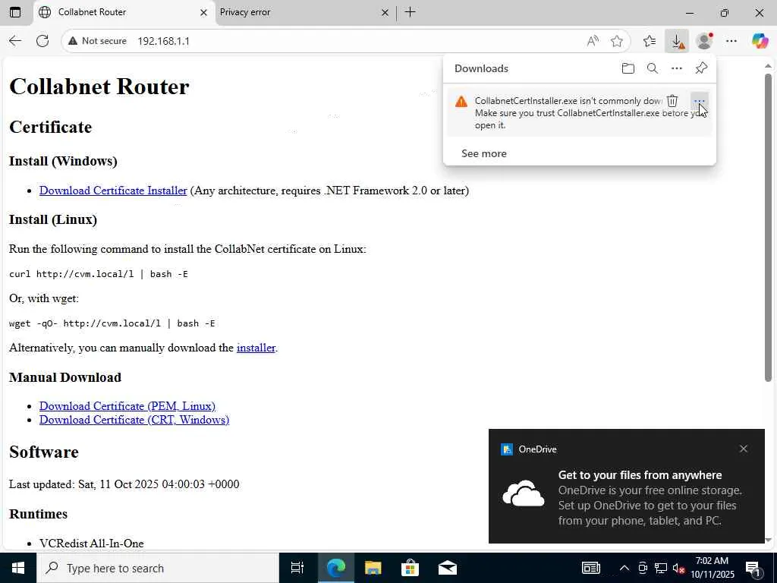777x583 pixels.
Task: Download Certificate (PEM, Linux) link
Action: pos(127,406)
